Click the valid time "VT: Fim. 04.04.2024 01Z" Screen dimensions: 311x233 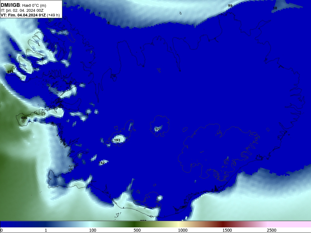[23, 15]
